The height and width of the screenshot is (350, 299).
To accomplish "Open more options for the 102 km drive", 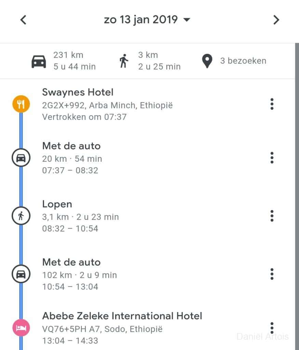I will pyautogui.click(x=272, y=274).
